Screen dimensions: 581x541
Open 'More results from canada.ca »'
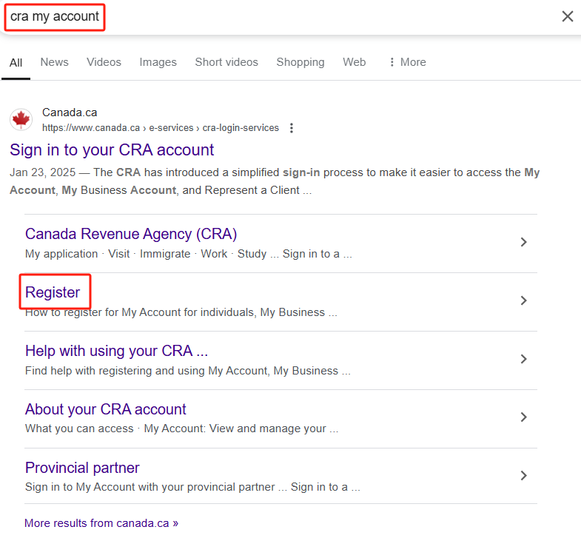(101, 523)
